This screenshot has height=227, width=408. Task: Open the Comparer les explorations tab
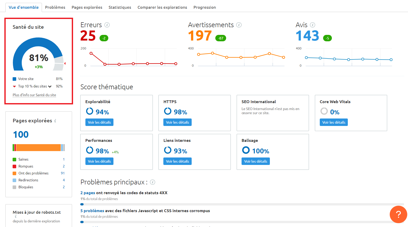[x=162, y=7]
